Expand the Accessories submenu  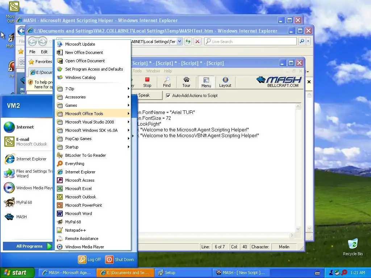coord(93,97)
